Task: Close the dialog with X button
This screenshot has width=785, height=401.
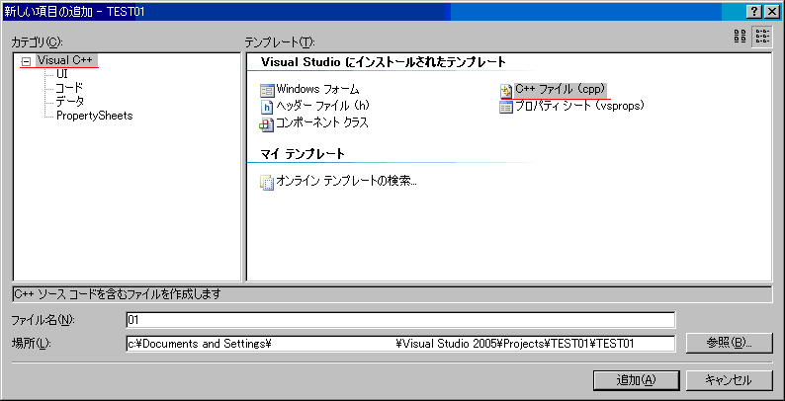Action: (771, 12)
